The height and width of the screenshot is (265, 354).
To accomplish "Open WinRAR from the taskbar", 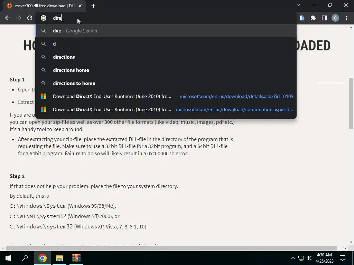I will point(76,258).
